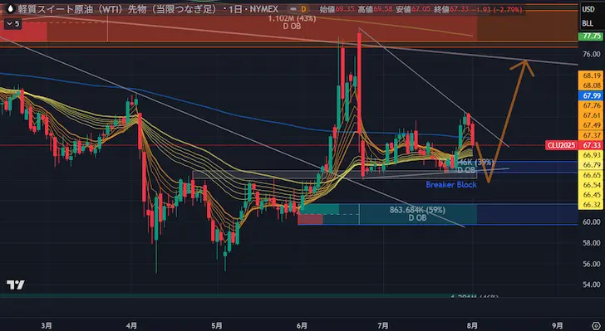
Task: Open the BLL unit selector
Action: click(x=588, y=24)
